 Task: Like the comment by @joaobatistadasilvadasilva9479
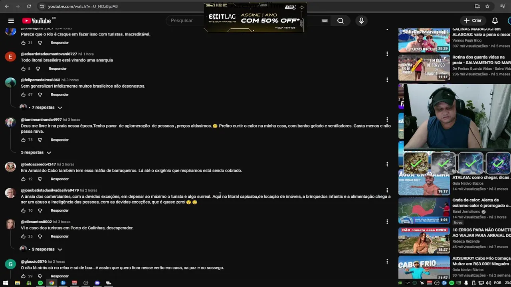23,210
